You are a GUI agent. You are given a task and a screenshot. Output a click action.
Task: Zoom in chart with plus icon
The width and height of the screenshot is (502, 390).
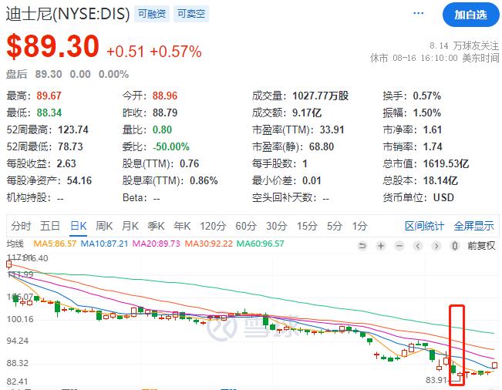(381, 246)
